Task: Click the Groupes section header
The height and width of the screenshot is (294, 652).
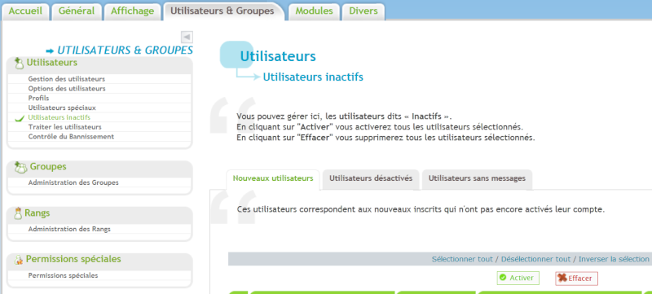Action: click(48, 167)
